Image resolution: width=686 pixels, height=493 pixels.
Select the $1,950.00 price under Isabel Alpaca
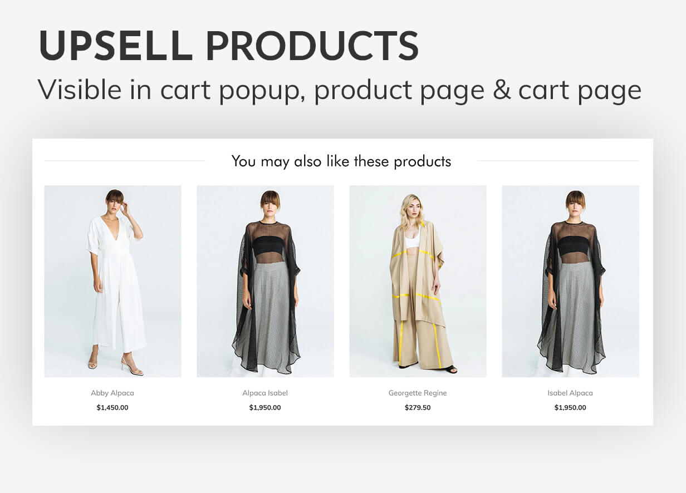570,407
